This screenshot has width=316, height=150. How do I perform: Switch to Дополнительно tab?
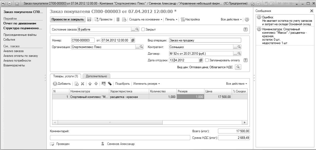[x=96, y=76]
